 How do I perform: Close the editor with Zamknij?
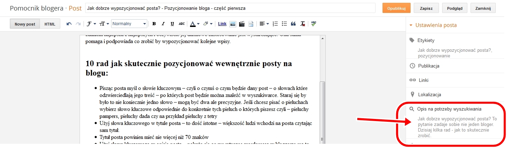pyautogui.click(x=483, y=8)
